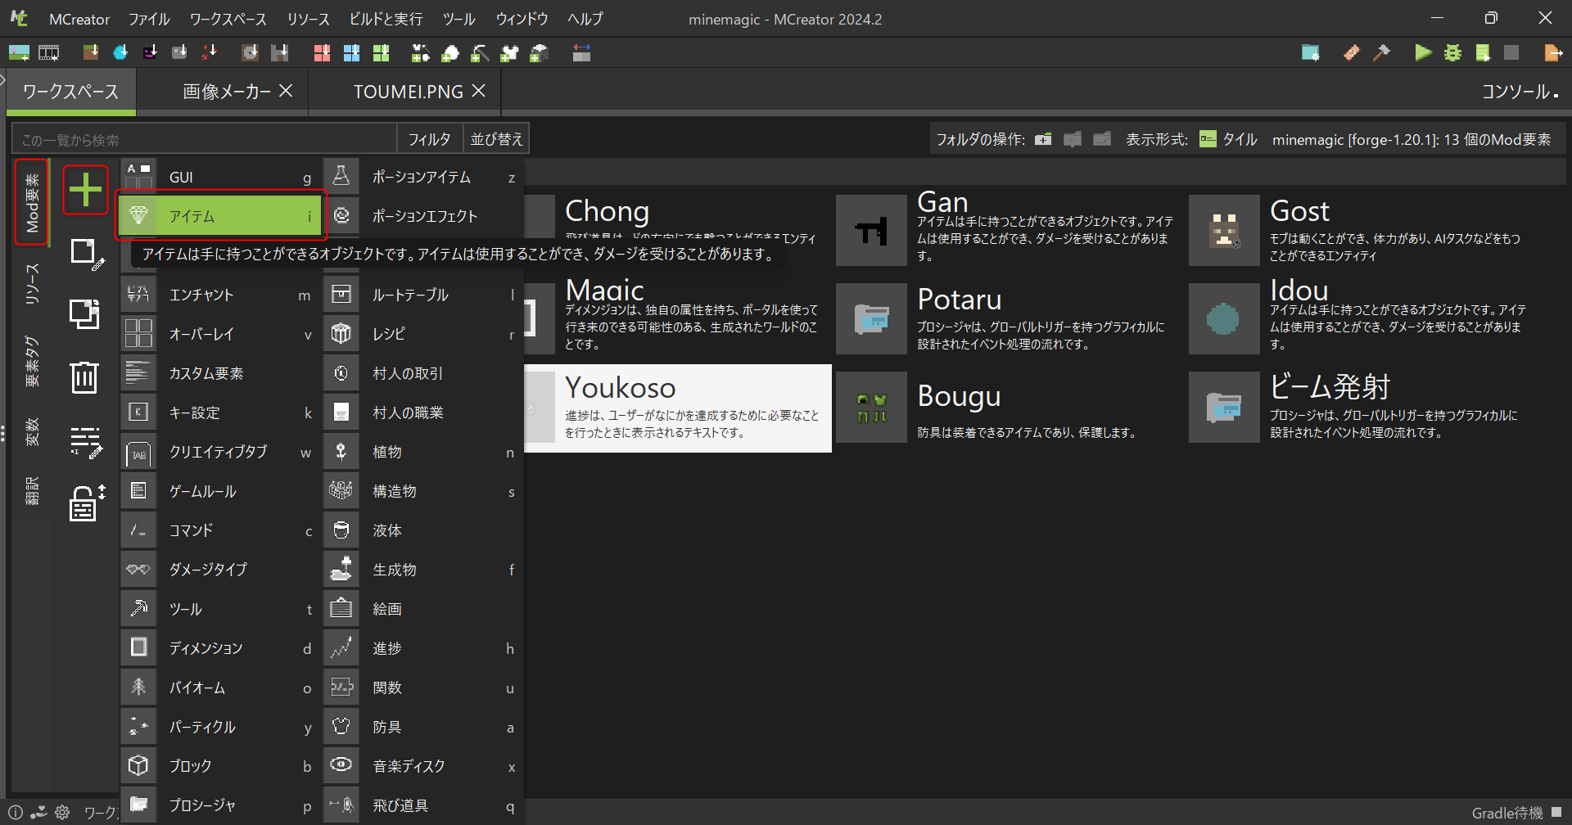Image resolution: width=1572 pixels, height=825 pixels.
Task: Select the Gost mod element tile
Action: [x=1362, y=230]
